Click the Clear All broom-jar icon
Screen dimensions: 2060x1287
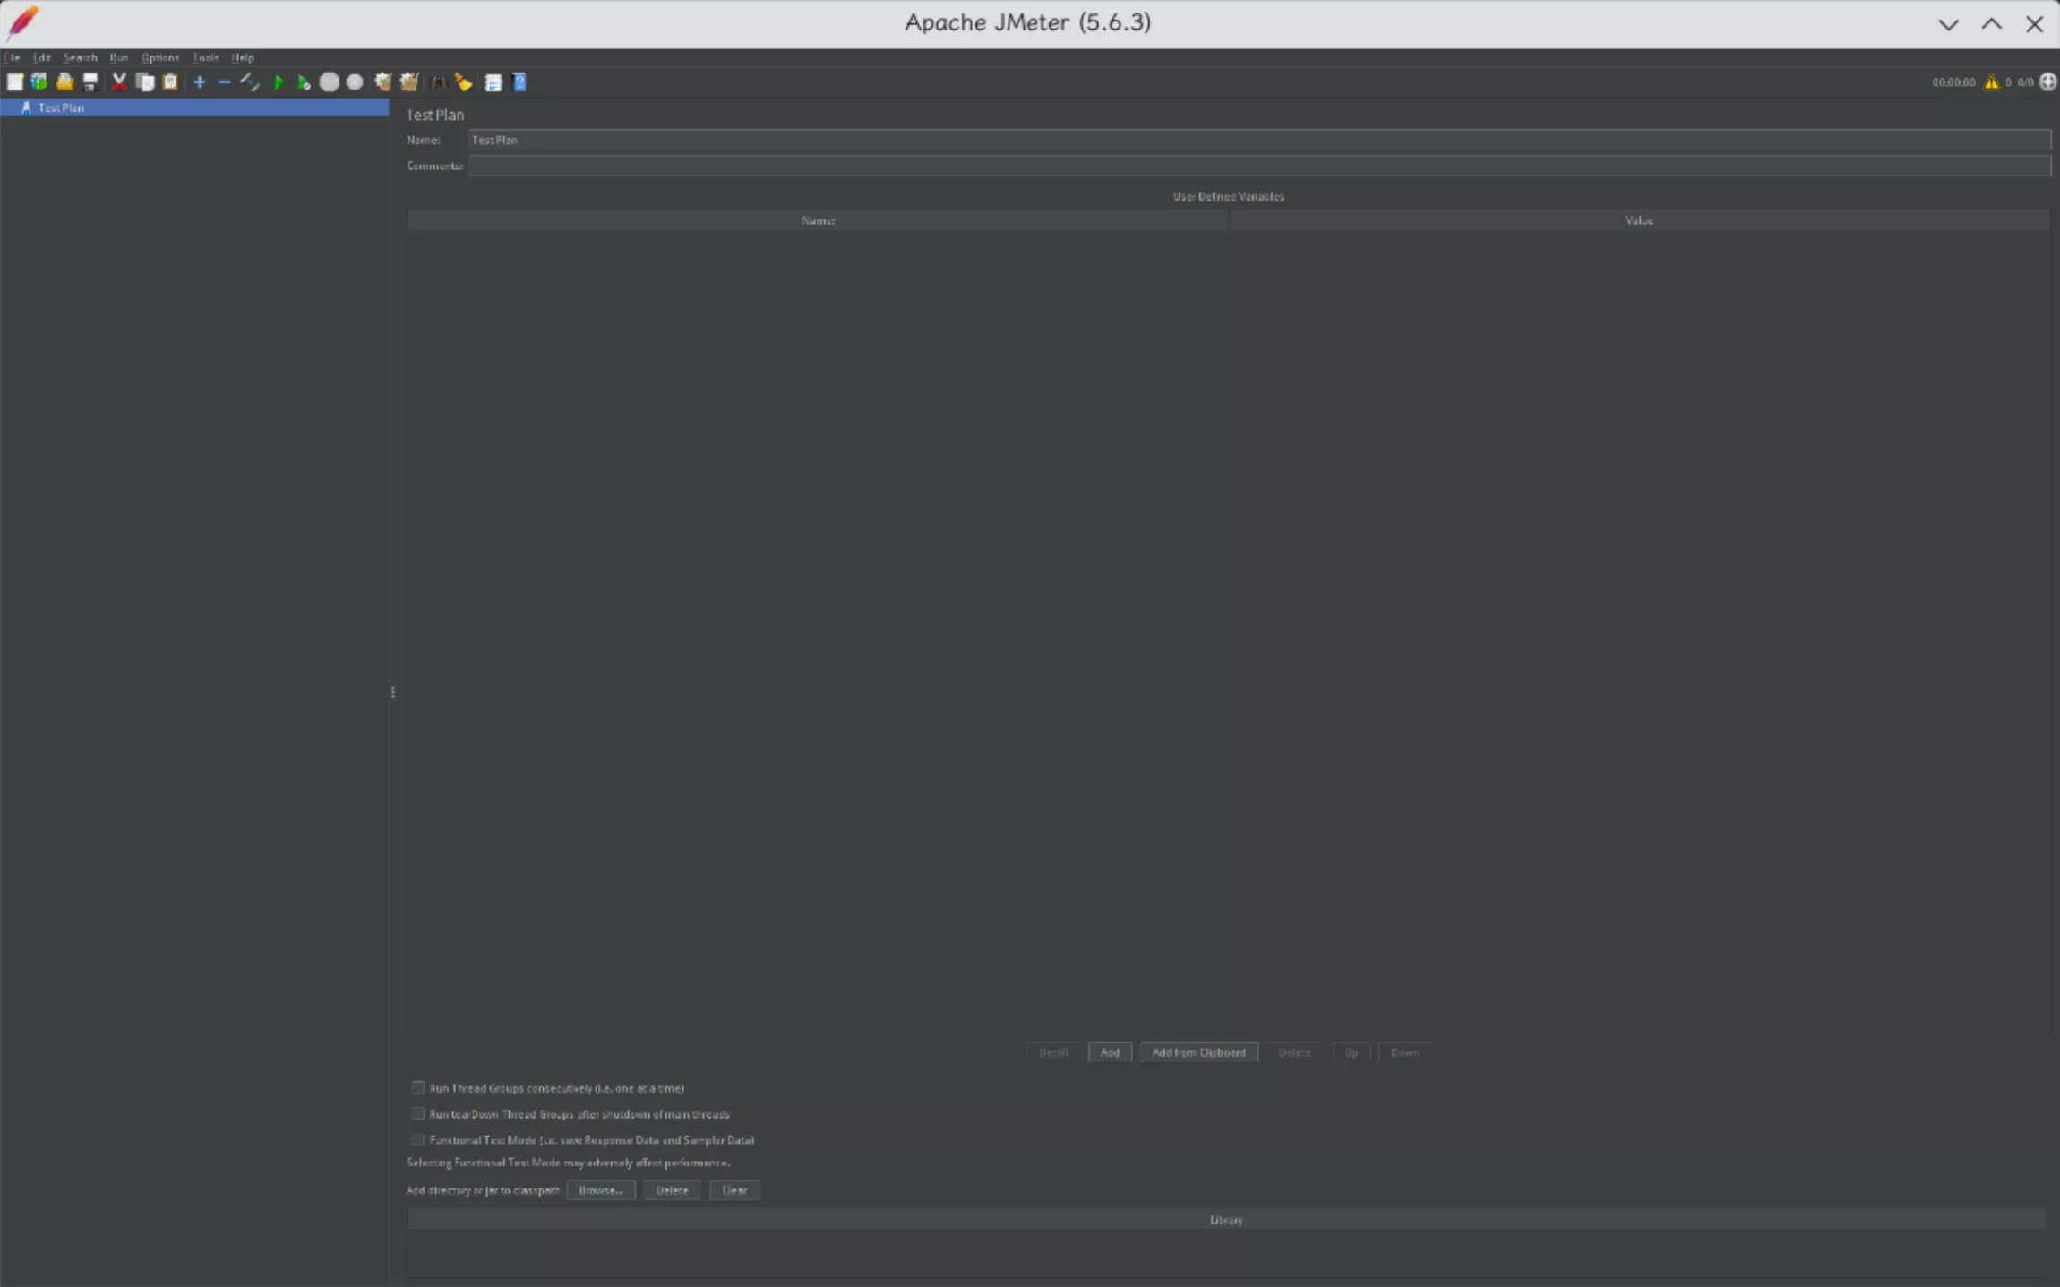point(409,82)
